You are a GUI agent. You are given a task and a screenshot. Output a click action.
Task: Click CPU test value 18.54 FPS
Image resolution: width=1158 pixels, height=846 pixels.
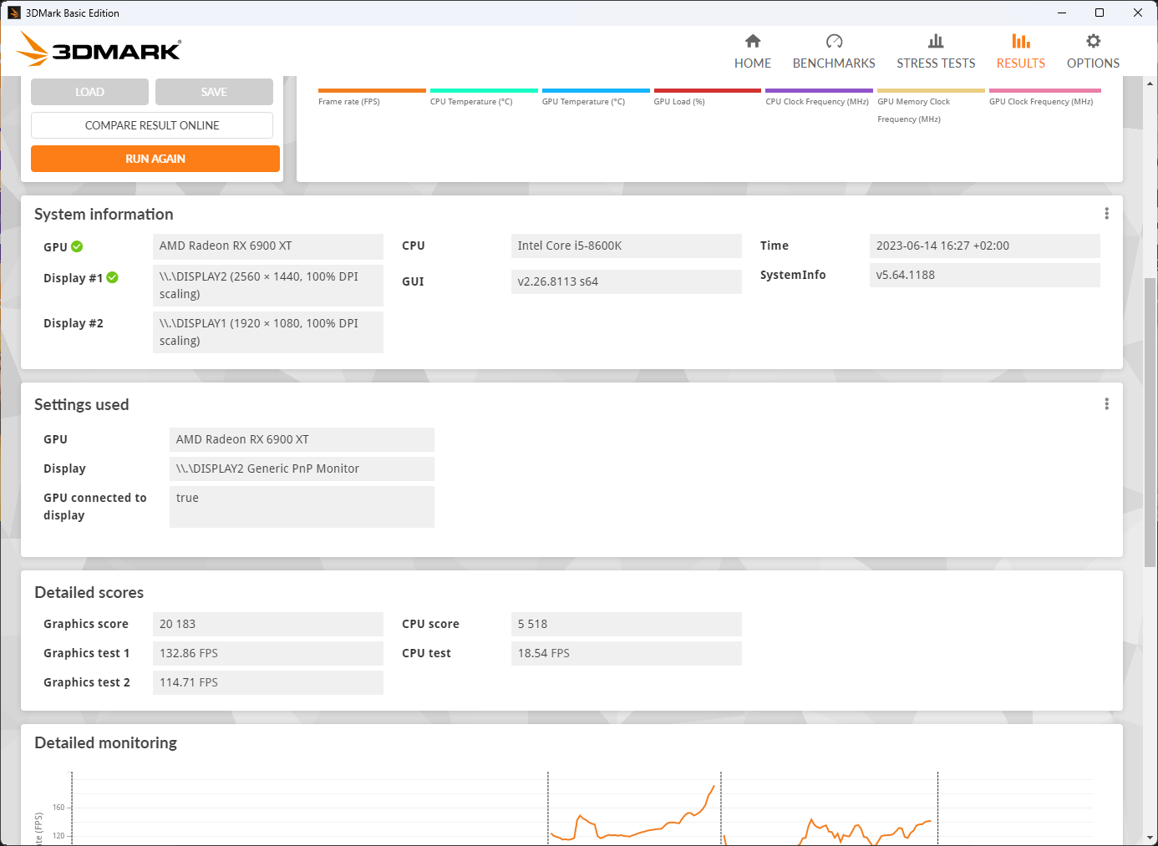[x=627, y=653]
